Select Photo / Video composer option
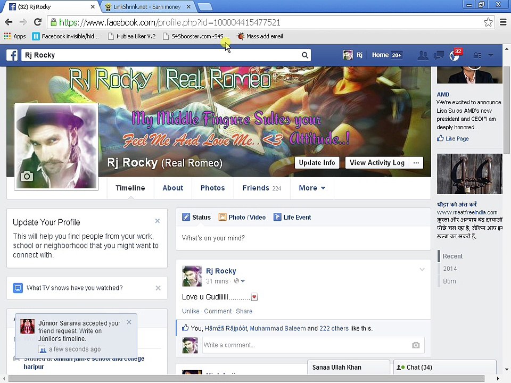Screen dimensions: 511x383 [242, 217]
